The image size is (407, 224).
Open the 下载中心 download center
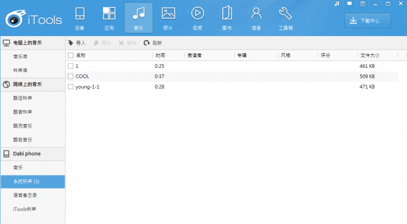click(367, 21)
